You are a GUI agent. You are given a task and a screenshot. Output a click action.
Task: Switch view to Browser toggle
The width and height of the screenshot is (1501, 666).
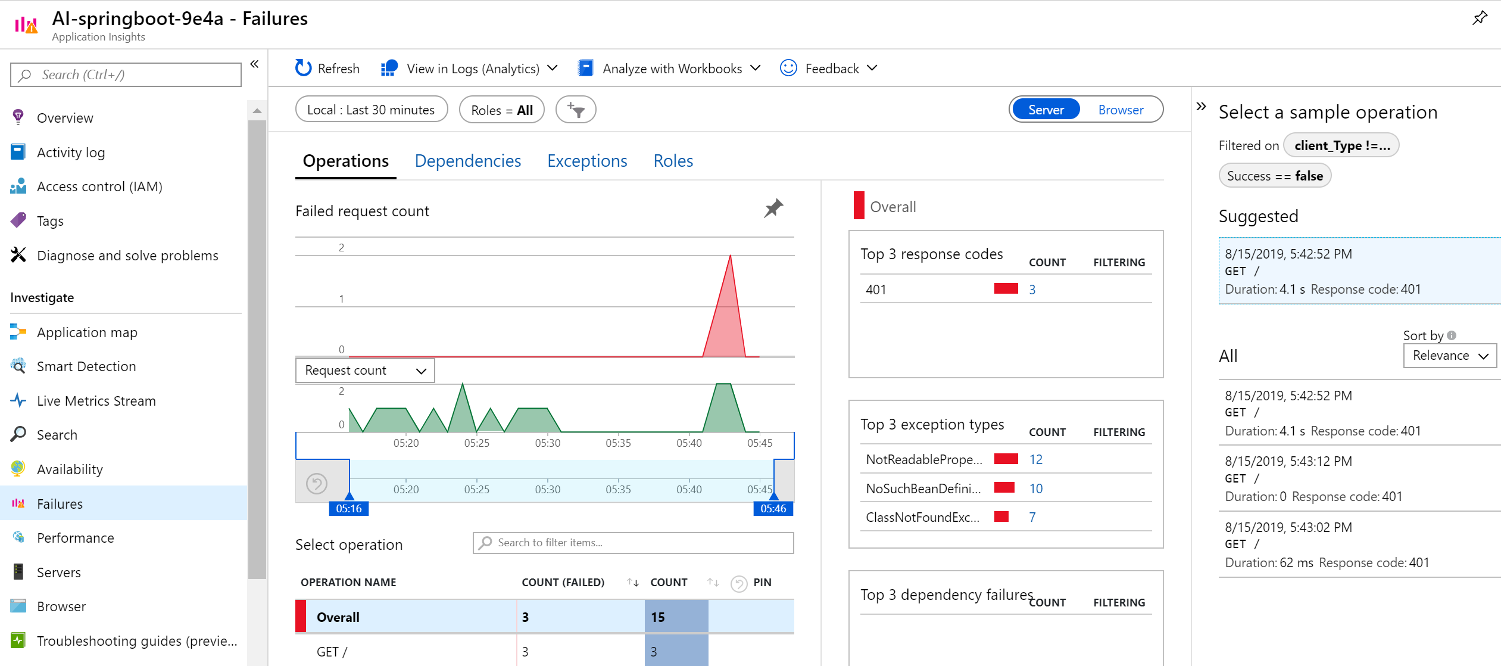(1121, 110)
